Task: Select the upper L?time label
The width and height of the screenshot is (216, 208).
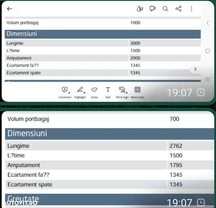Action: point(13,51)
